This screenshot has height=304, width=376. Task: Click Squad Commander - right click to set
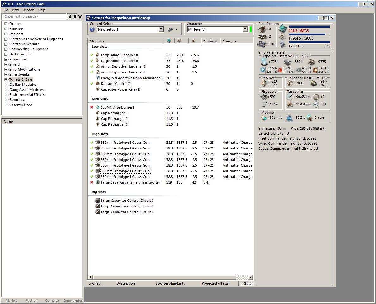pos(288,149)
